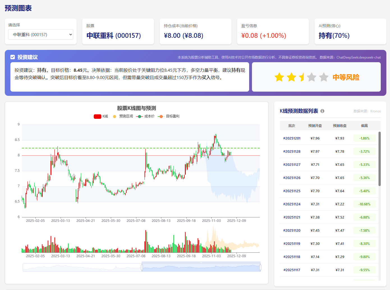
Task: Click the Kronos data source label
Action: 375,111
